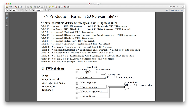
Task: Open the Attachments paperclip panel
Action: click(x=7, y=22)
